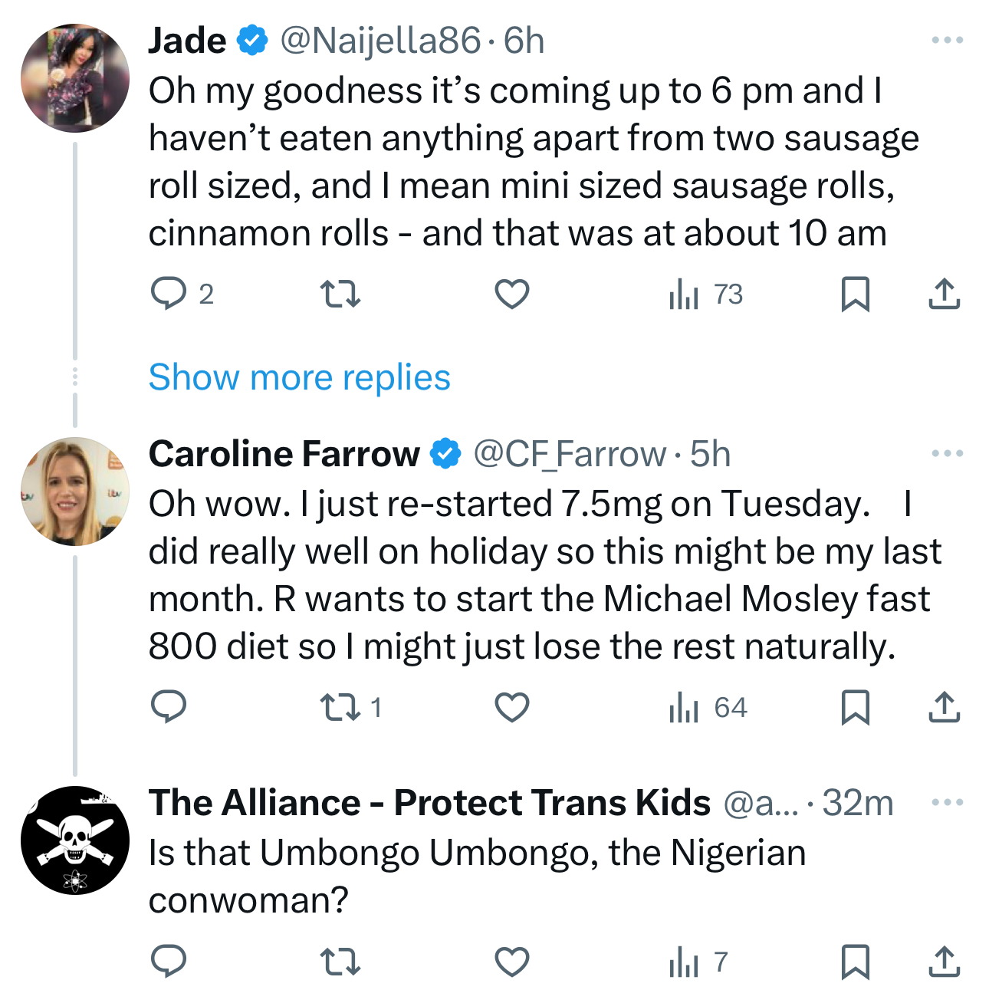Screen dimensions: 989x990
Task: Retweet Jade's tweet
Action: pos(340,294)
